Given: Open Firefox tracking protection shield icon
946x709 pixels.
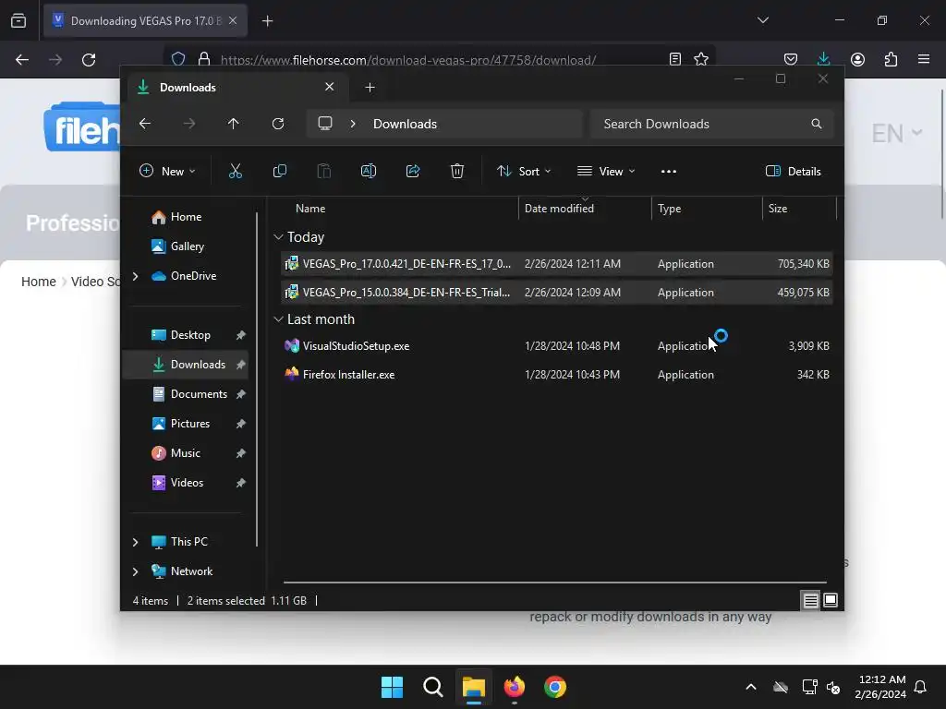Looking at the screenshot, I should click(x=178, y=59).
